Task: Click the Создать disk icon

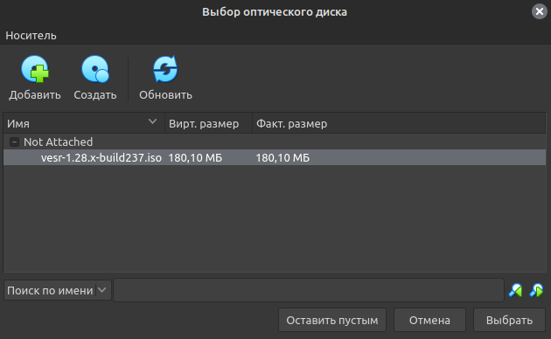Action: coord(94,69)
